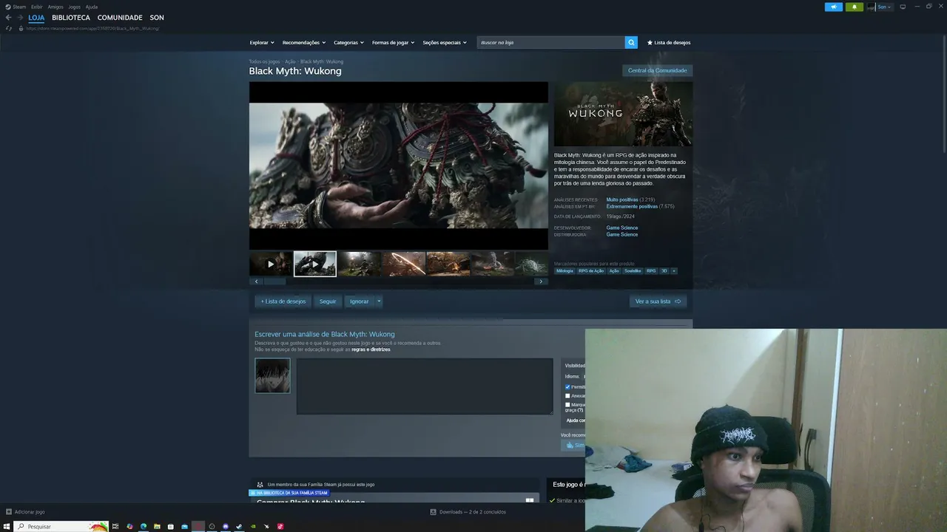Image resolution: width=947 pixels, height=532 pixels.
Task: Click the media thumbnail strip scrollbar handle
Action: pyautogui.click(x=274, y=282)
